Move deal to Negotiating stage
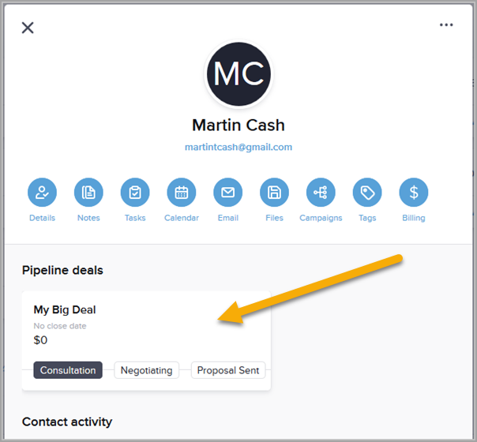Image resolution: width=477 pixels, height=442 pixels. click(x=147, y=370)
